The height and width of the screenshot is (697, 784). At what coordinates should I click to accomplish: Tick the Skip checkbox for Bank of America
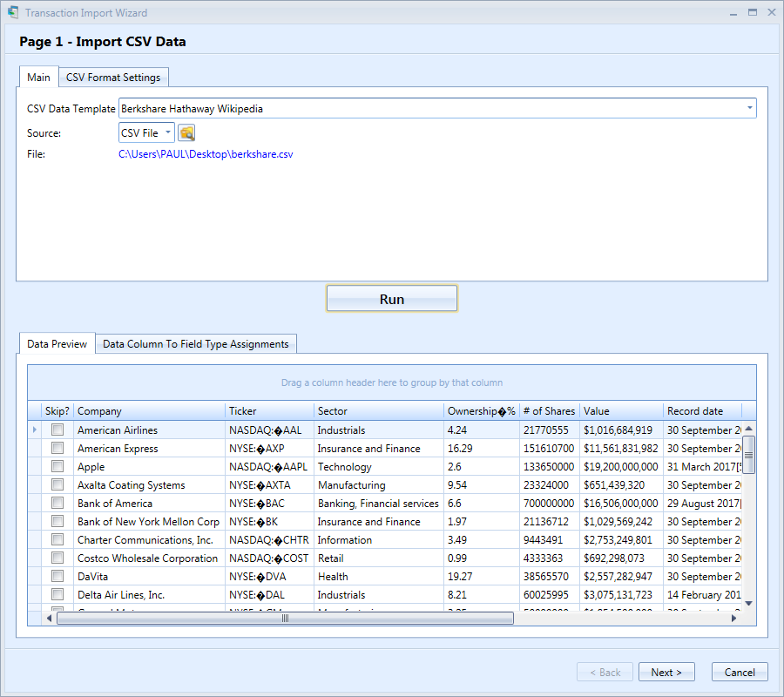57,503
